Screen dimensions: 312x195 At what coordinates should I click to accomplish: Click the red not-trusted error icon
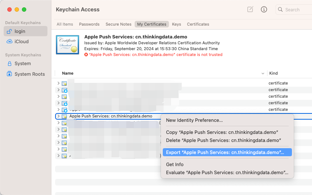pyautogui.click(x=86, y=55)
